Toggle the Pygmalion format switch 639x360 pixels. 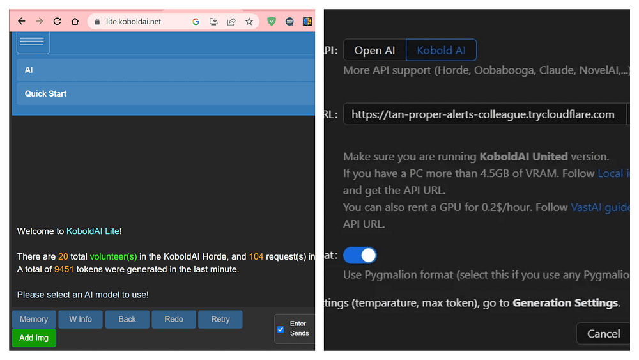360,255
